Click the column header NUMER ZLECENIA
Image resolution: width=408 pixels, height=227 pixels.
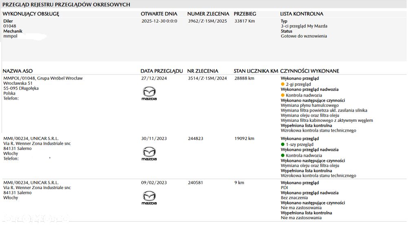point(208,14)
